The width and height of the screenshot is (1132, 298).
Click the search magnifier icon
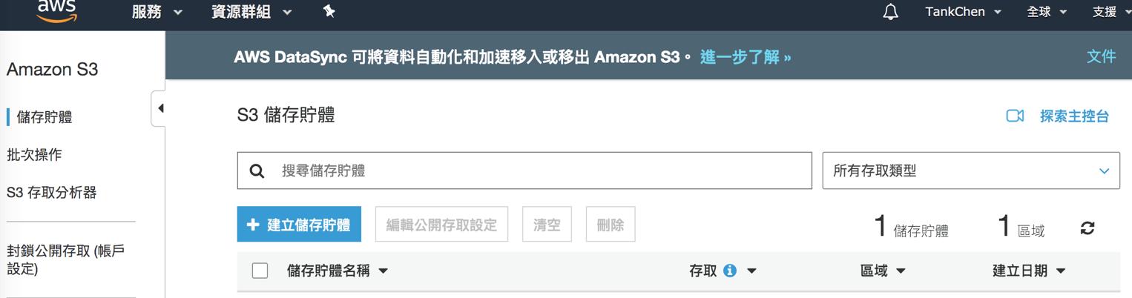(x=257, y=171)
